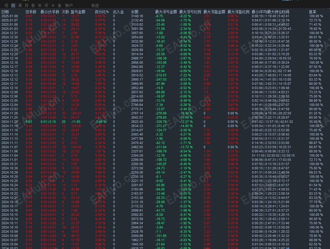
Task: Open the 轨迹 track tab
Action: 95,5
